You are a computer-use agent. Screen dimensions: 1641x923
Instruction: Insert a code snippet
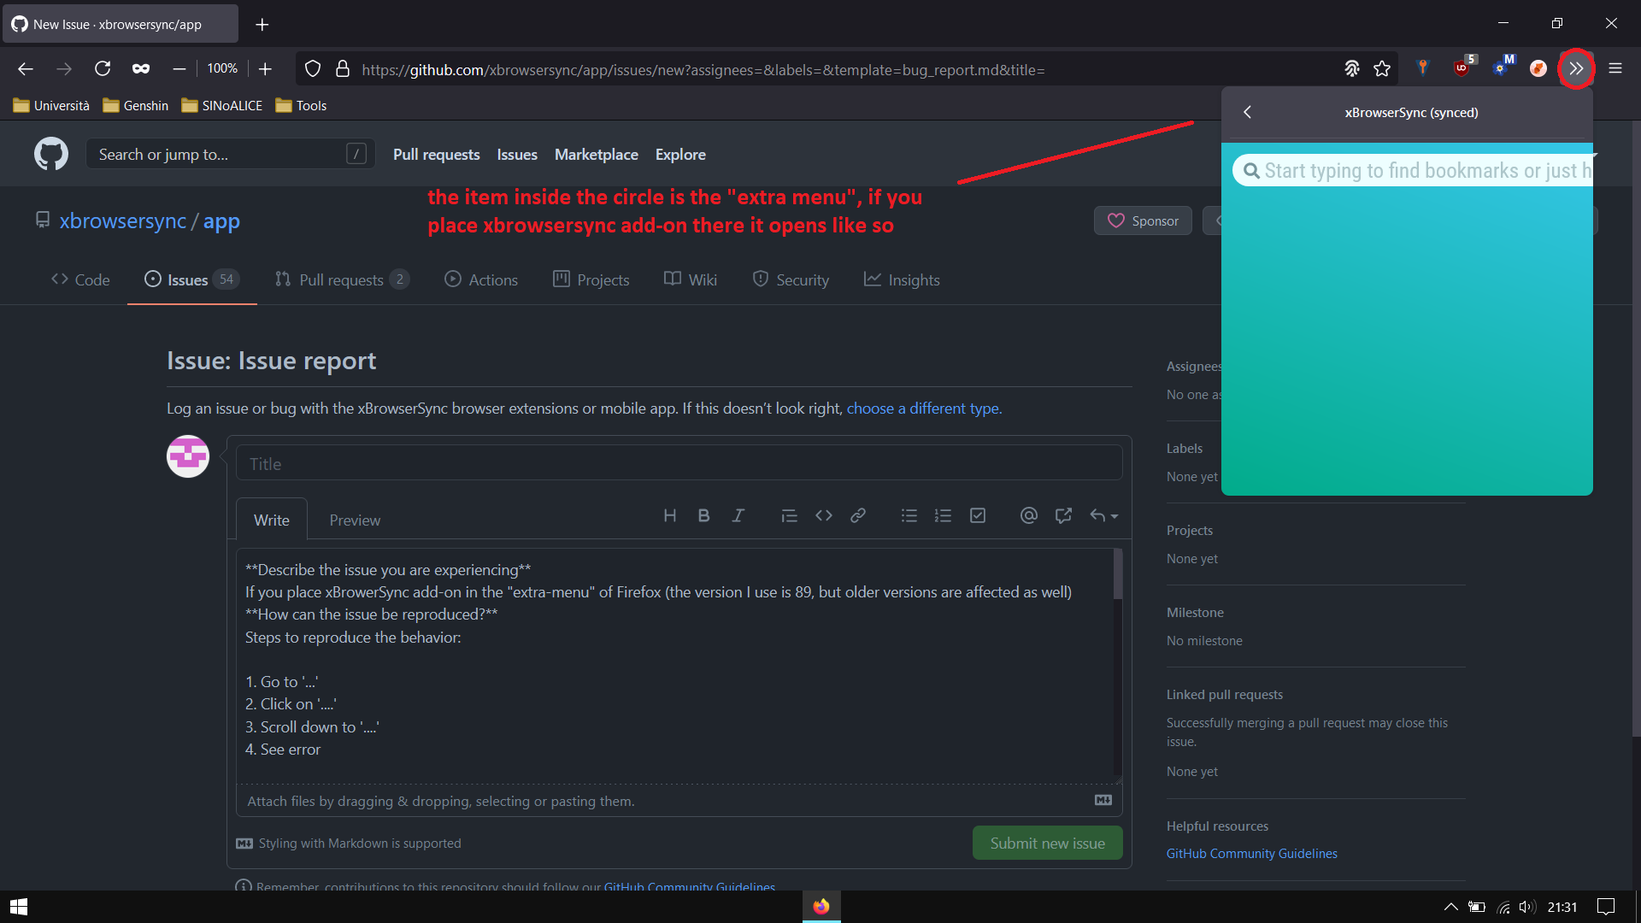823,515
